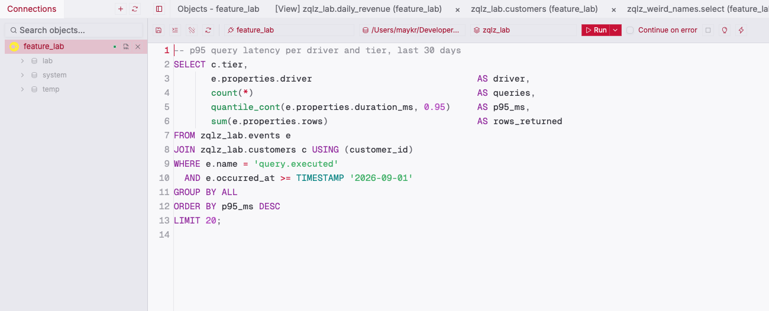Click the system database icon
Image resolution: width=769 pixels, height=311 pixels.
pos(34,75)
